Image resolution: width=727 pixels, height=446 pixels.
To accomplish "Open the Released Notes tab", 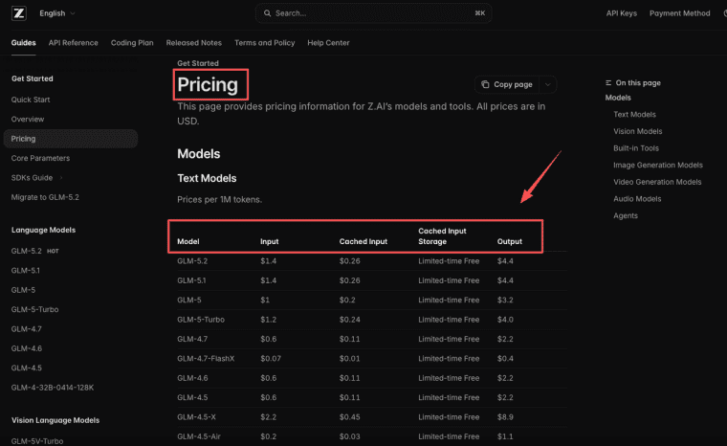I will click(194, 43).
